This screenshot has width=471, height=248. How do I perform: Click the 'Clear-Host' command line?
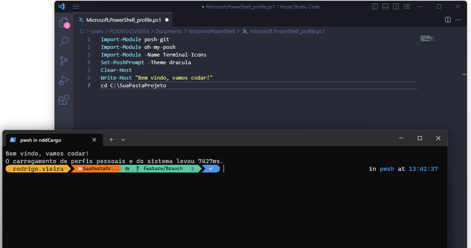coord(116,70)
